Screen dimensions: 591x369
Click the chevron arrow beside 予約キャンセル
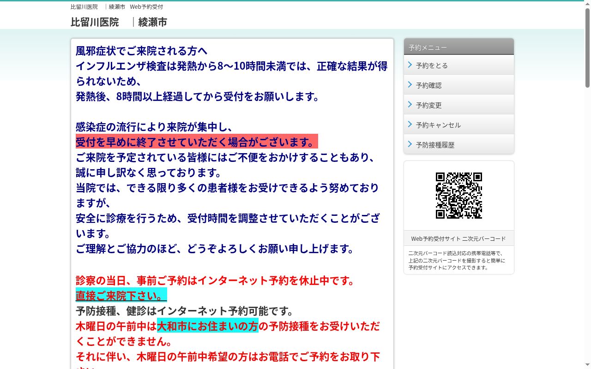pos(410,125)
